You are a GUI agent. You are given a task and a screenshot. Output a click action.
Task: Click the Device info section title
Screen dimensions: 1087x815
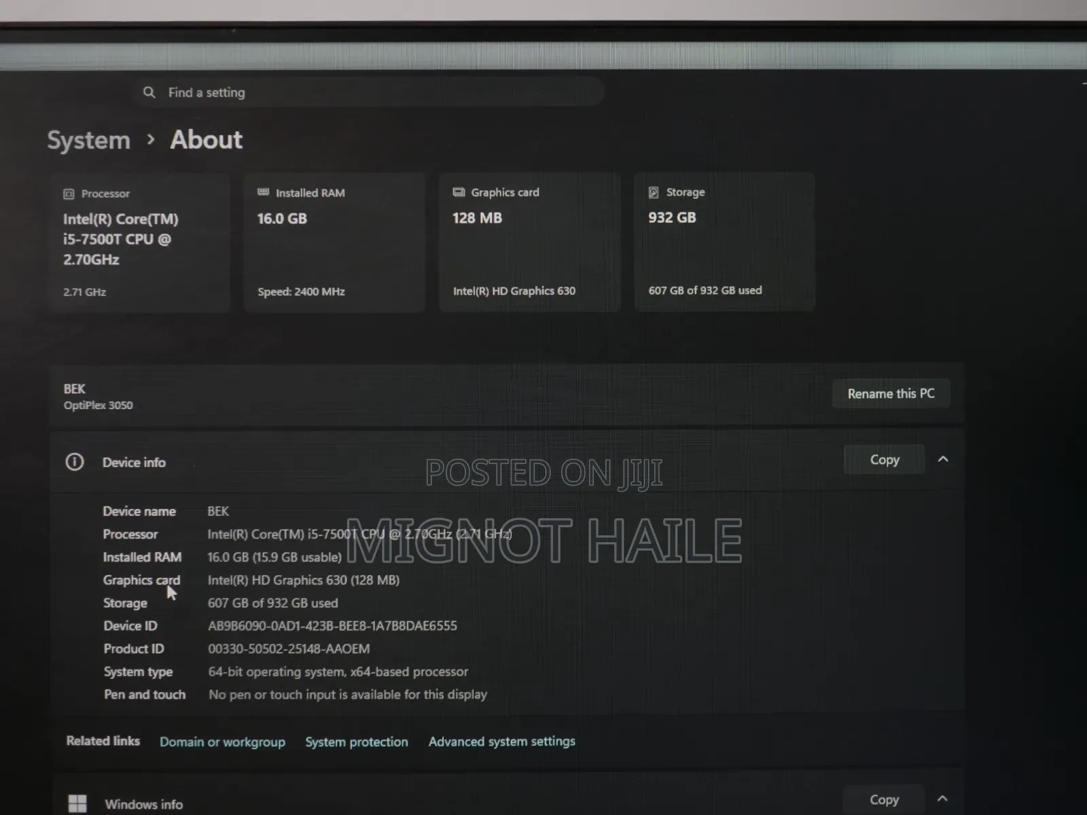[134, 463]
